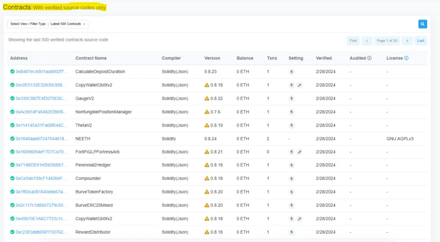
Task: Click the wrench icon for FortiFiGLPFortressArb
Action: pyautogui.click(x=299, y=152)
